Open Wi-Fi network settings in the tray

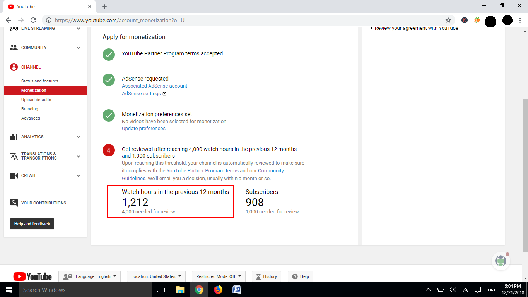pos(466,290)
